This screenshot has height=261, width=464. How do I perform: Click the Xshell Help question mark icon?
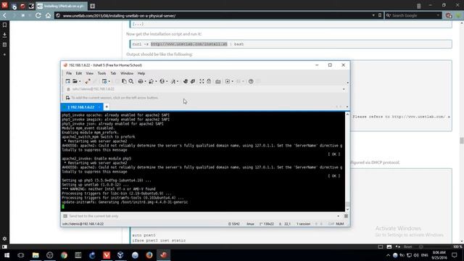(x=251, y=81)
